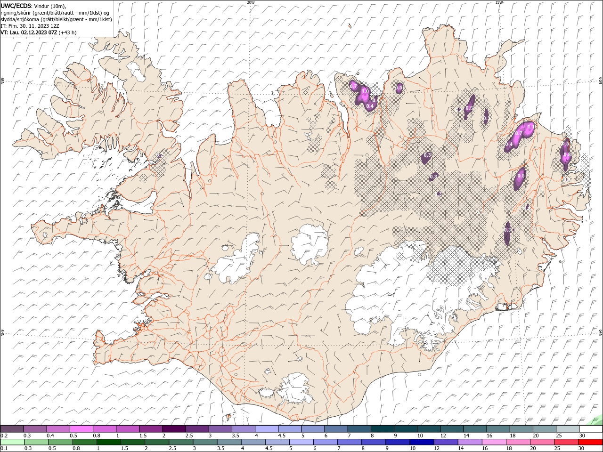Click upper legend lavender swatch 4 to 4.5

click(x=267, y=429)
